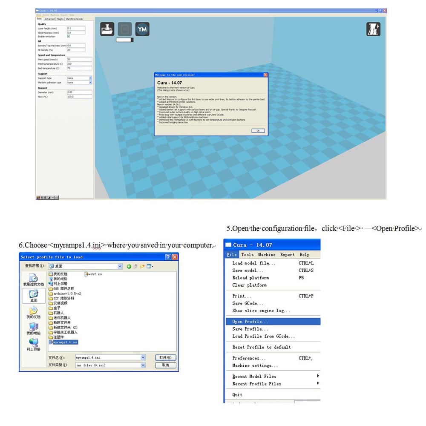
Task: Toggle the Enable retraction checkbox
Action: click(x=69, y=37)
